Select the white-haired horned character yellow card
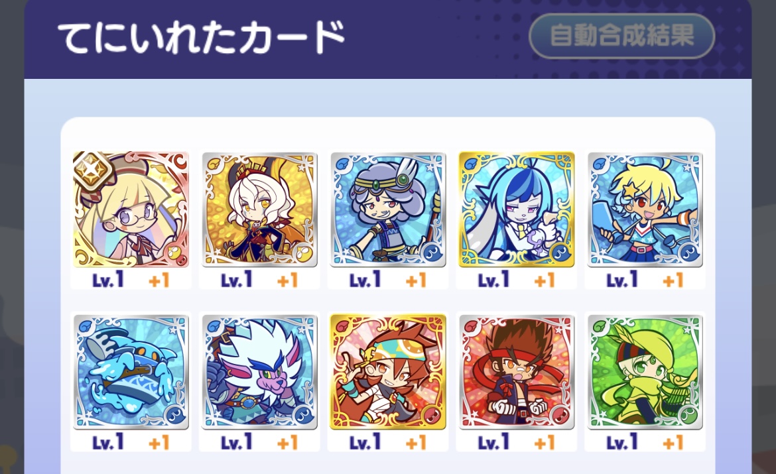Viewport: 776px width, 474px height. [x=259, y=209]
